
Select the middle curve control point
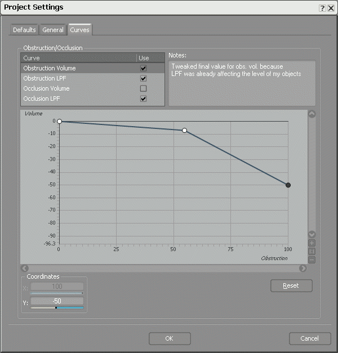(184, 131)
